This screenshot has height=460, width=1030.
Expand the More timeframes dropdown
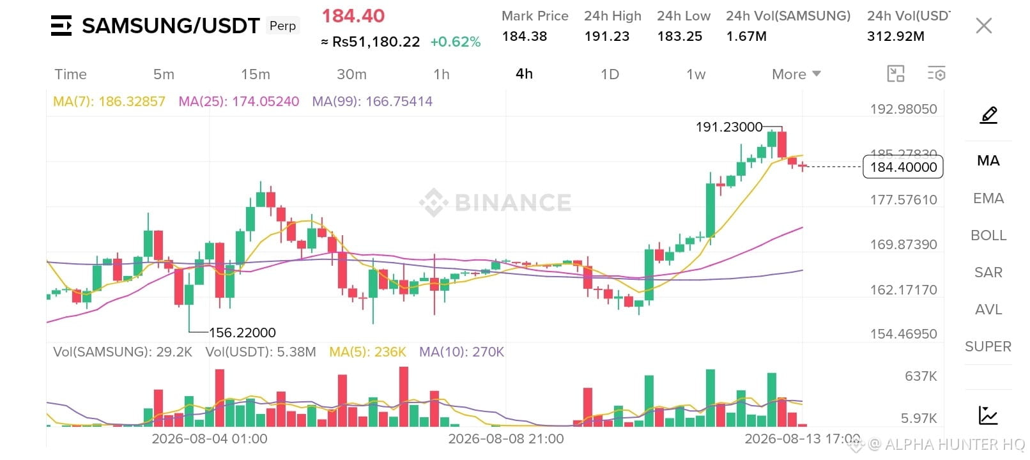796,74
